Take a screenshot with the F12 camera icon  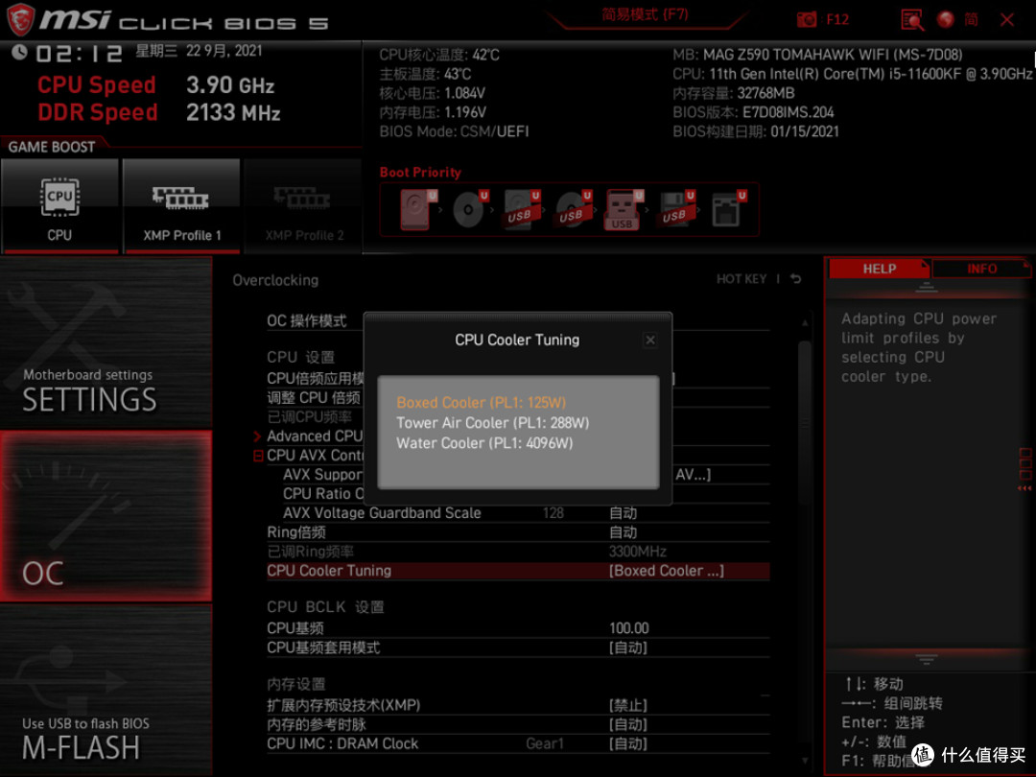[x=807, y=20]
